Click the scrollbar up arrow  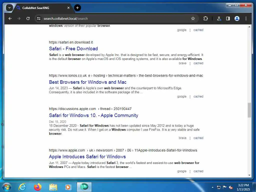click(249, 27)
